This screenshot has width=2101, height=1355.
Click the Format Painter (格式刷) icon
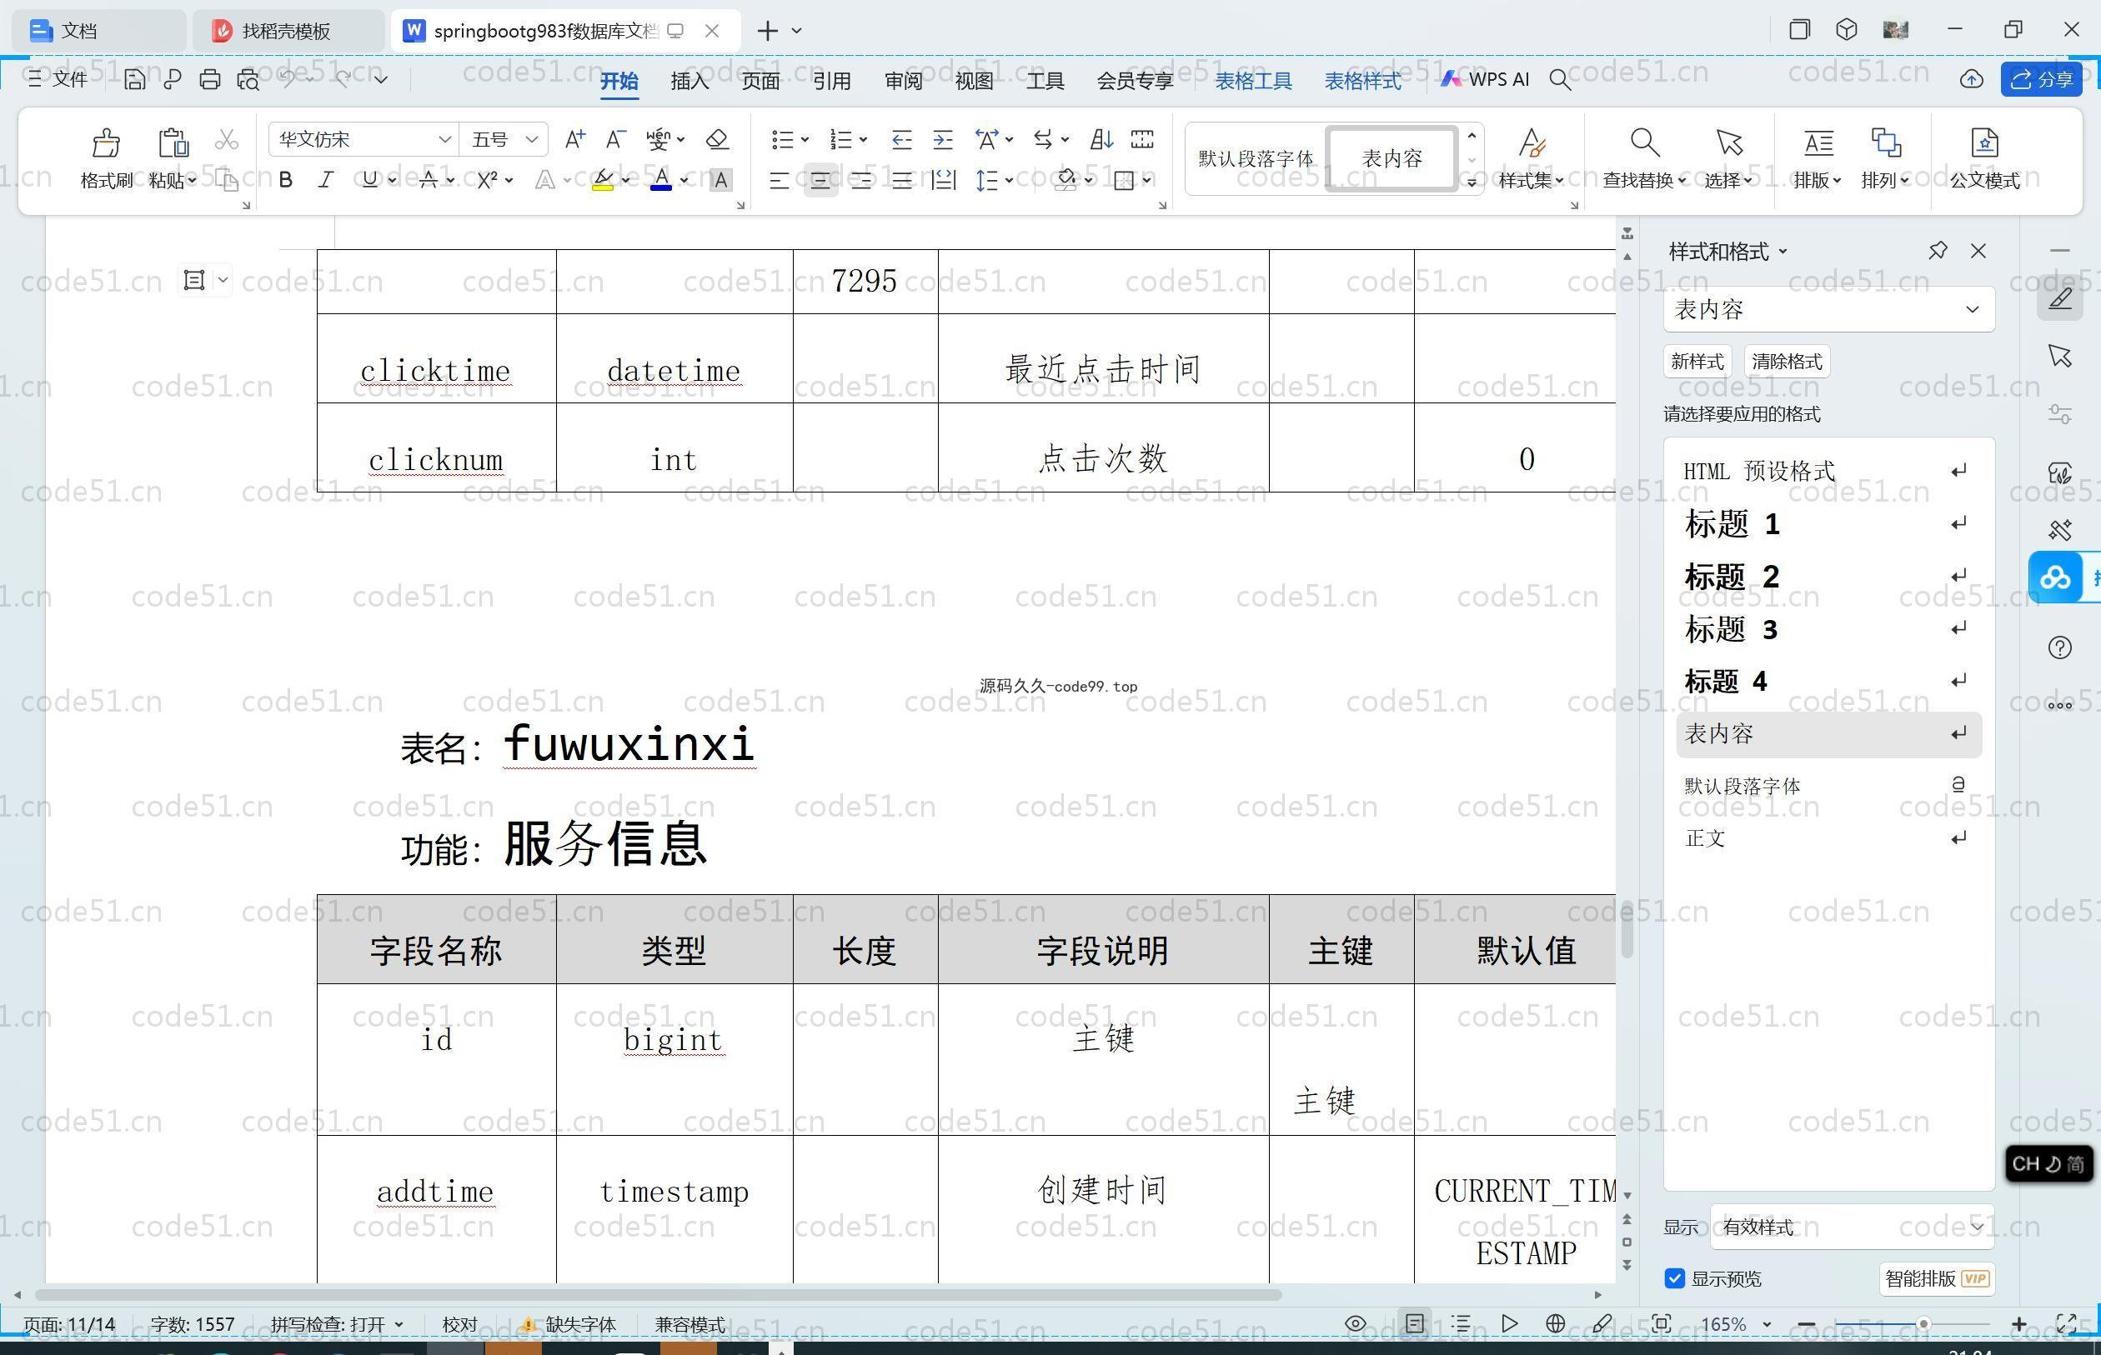[x=106, y=142]
